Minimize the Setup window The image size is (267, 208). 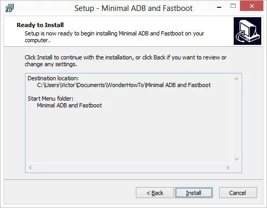[219, 7]
